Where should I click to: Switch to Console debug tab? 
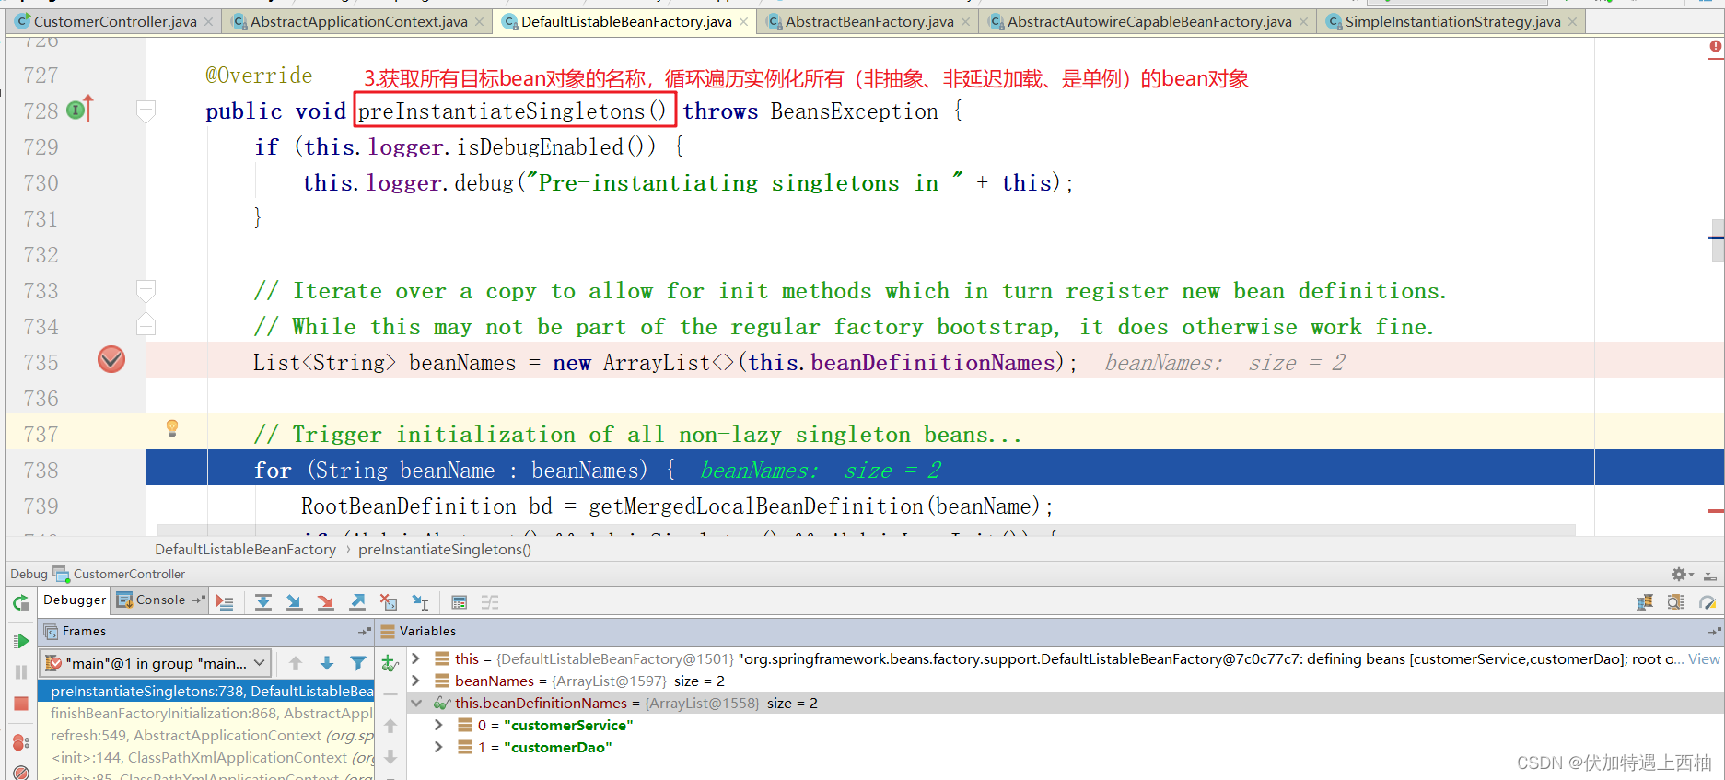coord(160,600)
